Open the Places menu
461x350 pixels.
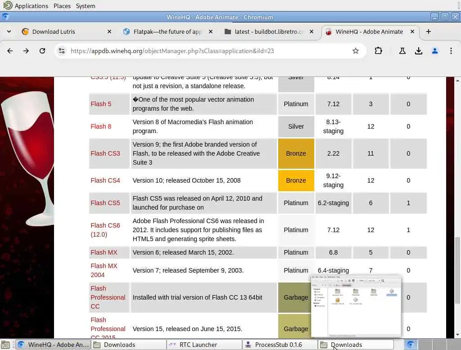click(62, 6)
